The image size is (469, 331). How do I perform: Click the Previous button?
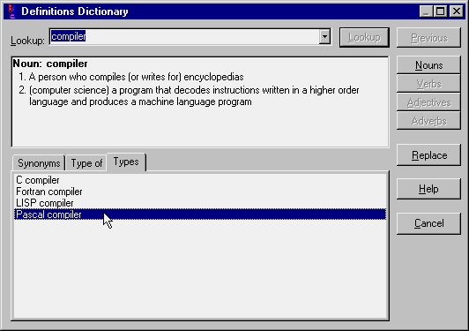(x=428, y=38)
